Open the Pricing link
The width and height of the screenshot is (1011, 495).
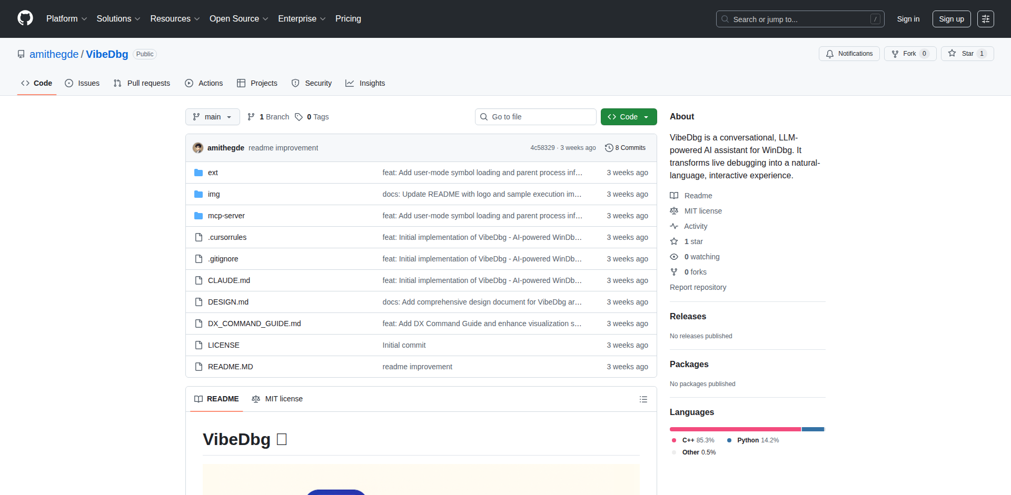[x=348, y=18]
